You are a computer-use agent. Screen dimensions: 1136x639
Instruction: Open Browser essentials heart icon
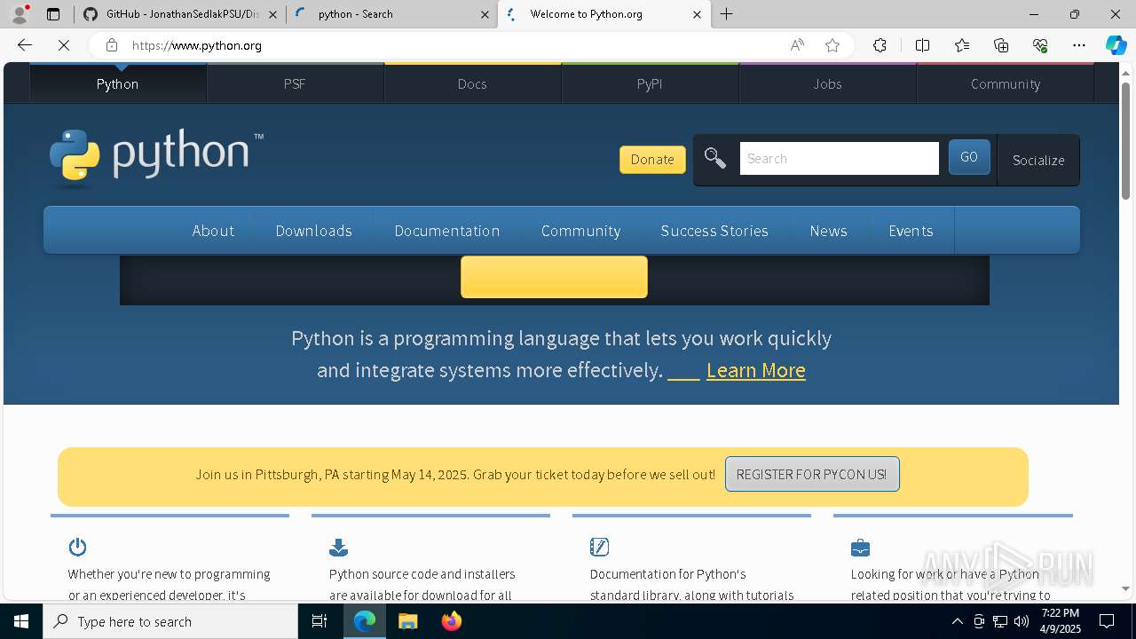point(1040,45)
